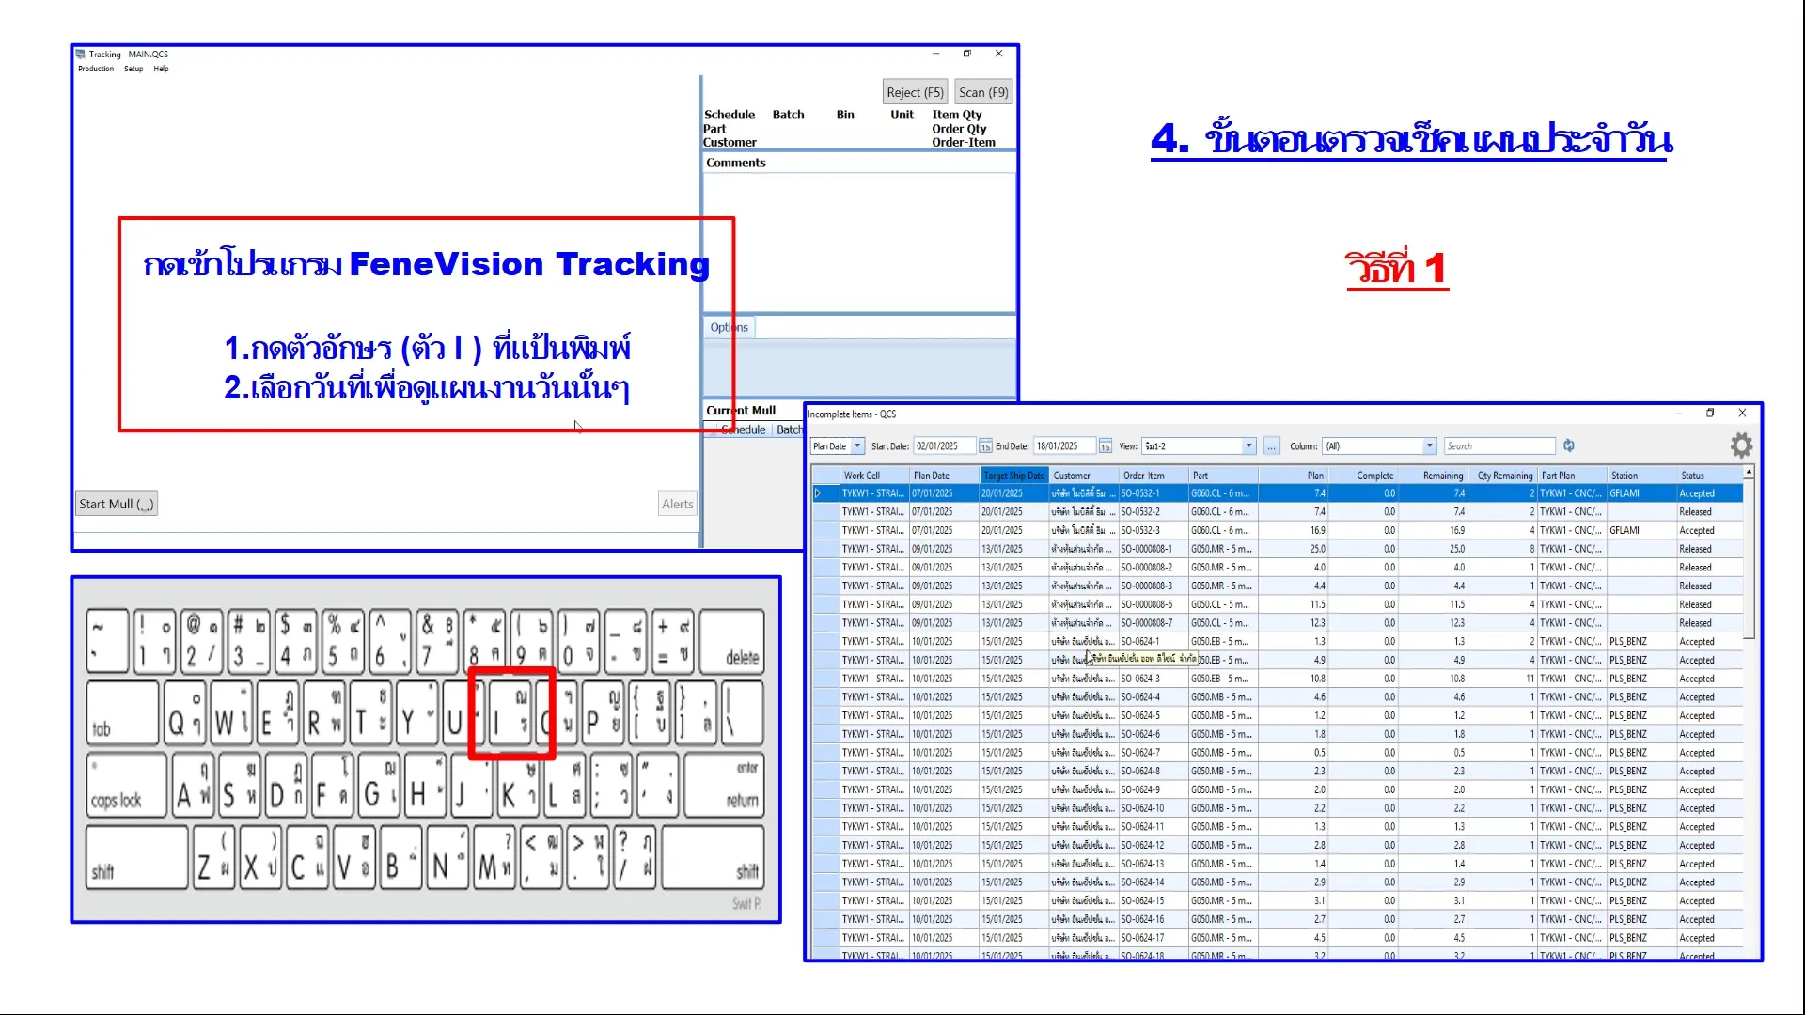Click the Scan (F9) button
This screenshot has height=1015, width=1805.
983,92
